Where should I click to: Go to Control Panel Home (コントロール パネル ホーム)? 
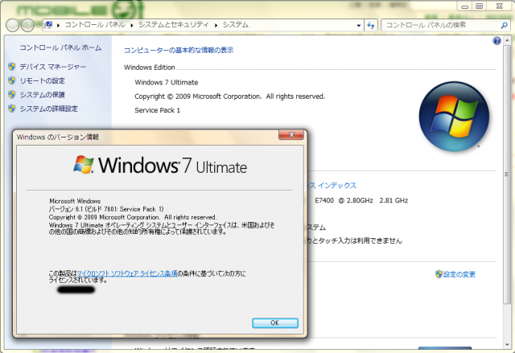click(x=60, y=47)
